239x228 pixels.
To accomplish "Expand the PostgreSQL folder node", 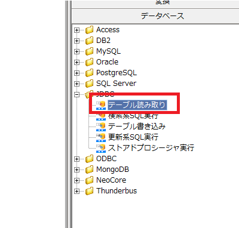I will coord(76,73).
